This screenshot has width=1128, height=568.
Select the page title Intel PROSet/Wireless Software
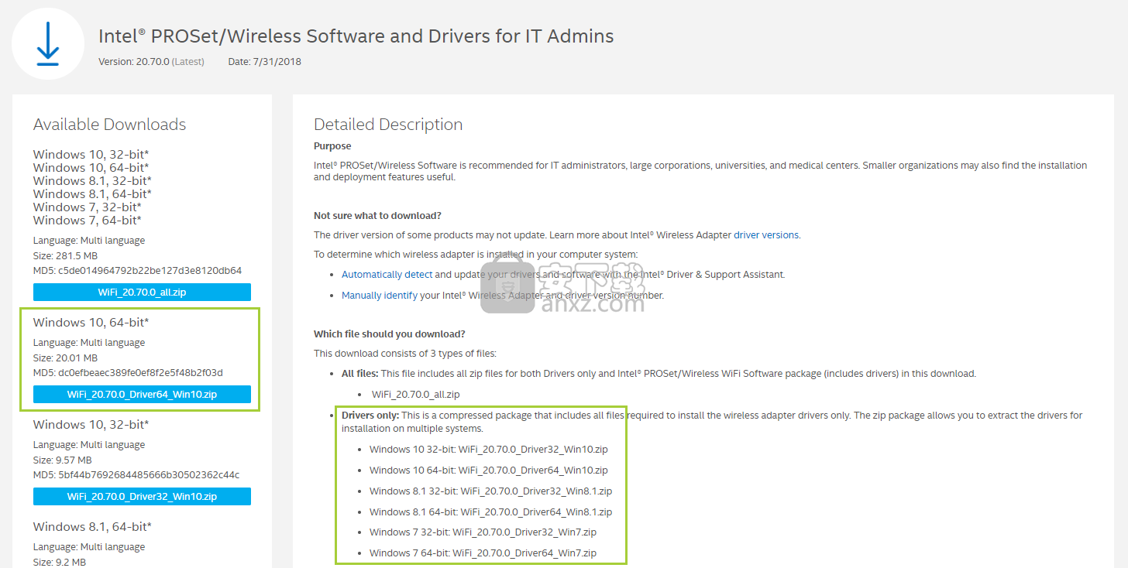[x=356, y=36]
